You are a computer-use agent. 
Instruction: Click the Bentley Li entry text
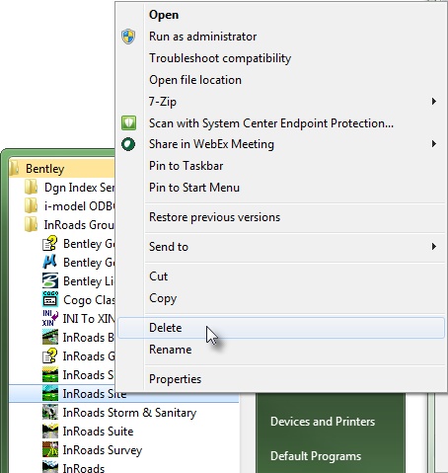(x=89, y=281)
